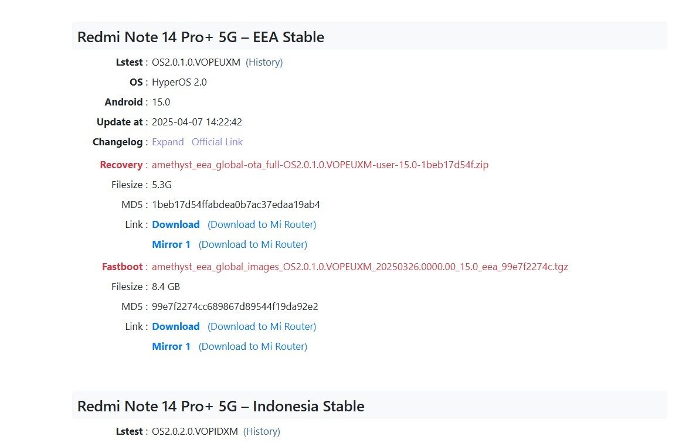The width and height of the screenshot is (679, 443).
Task: Click the amethyst Fastboot images tgz filename
Action: (x=359, y=267)
